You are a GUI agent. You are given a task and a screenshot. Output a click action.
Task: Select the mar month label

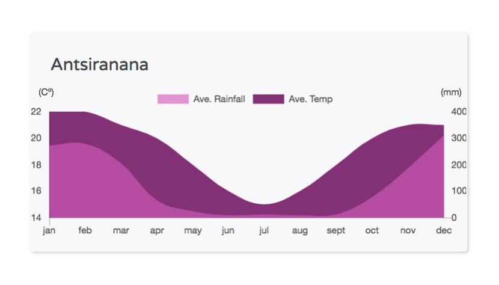tap(121, 230)
